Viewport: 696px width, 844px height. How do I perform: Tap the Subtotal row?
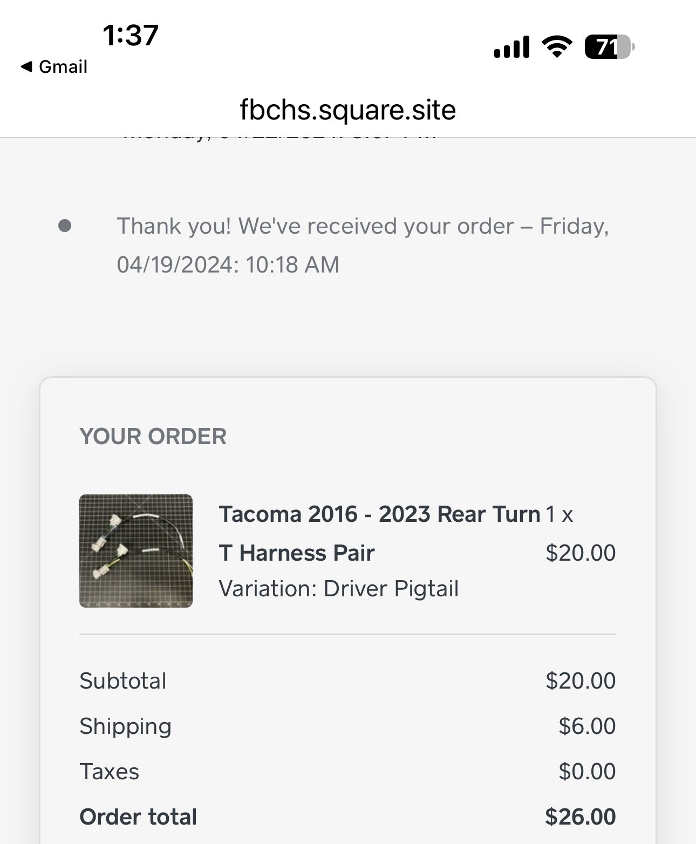click(x=348, y=681)
